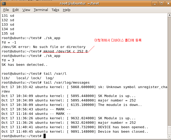Click the title bar text root@ubuntu: ~/test
Image resolution: width=171 pixels, height=140 pixels.
[x=79, y=3]
